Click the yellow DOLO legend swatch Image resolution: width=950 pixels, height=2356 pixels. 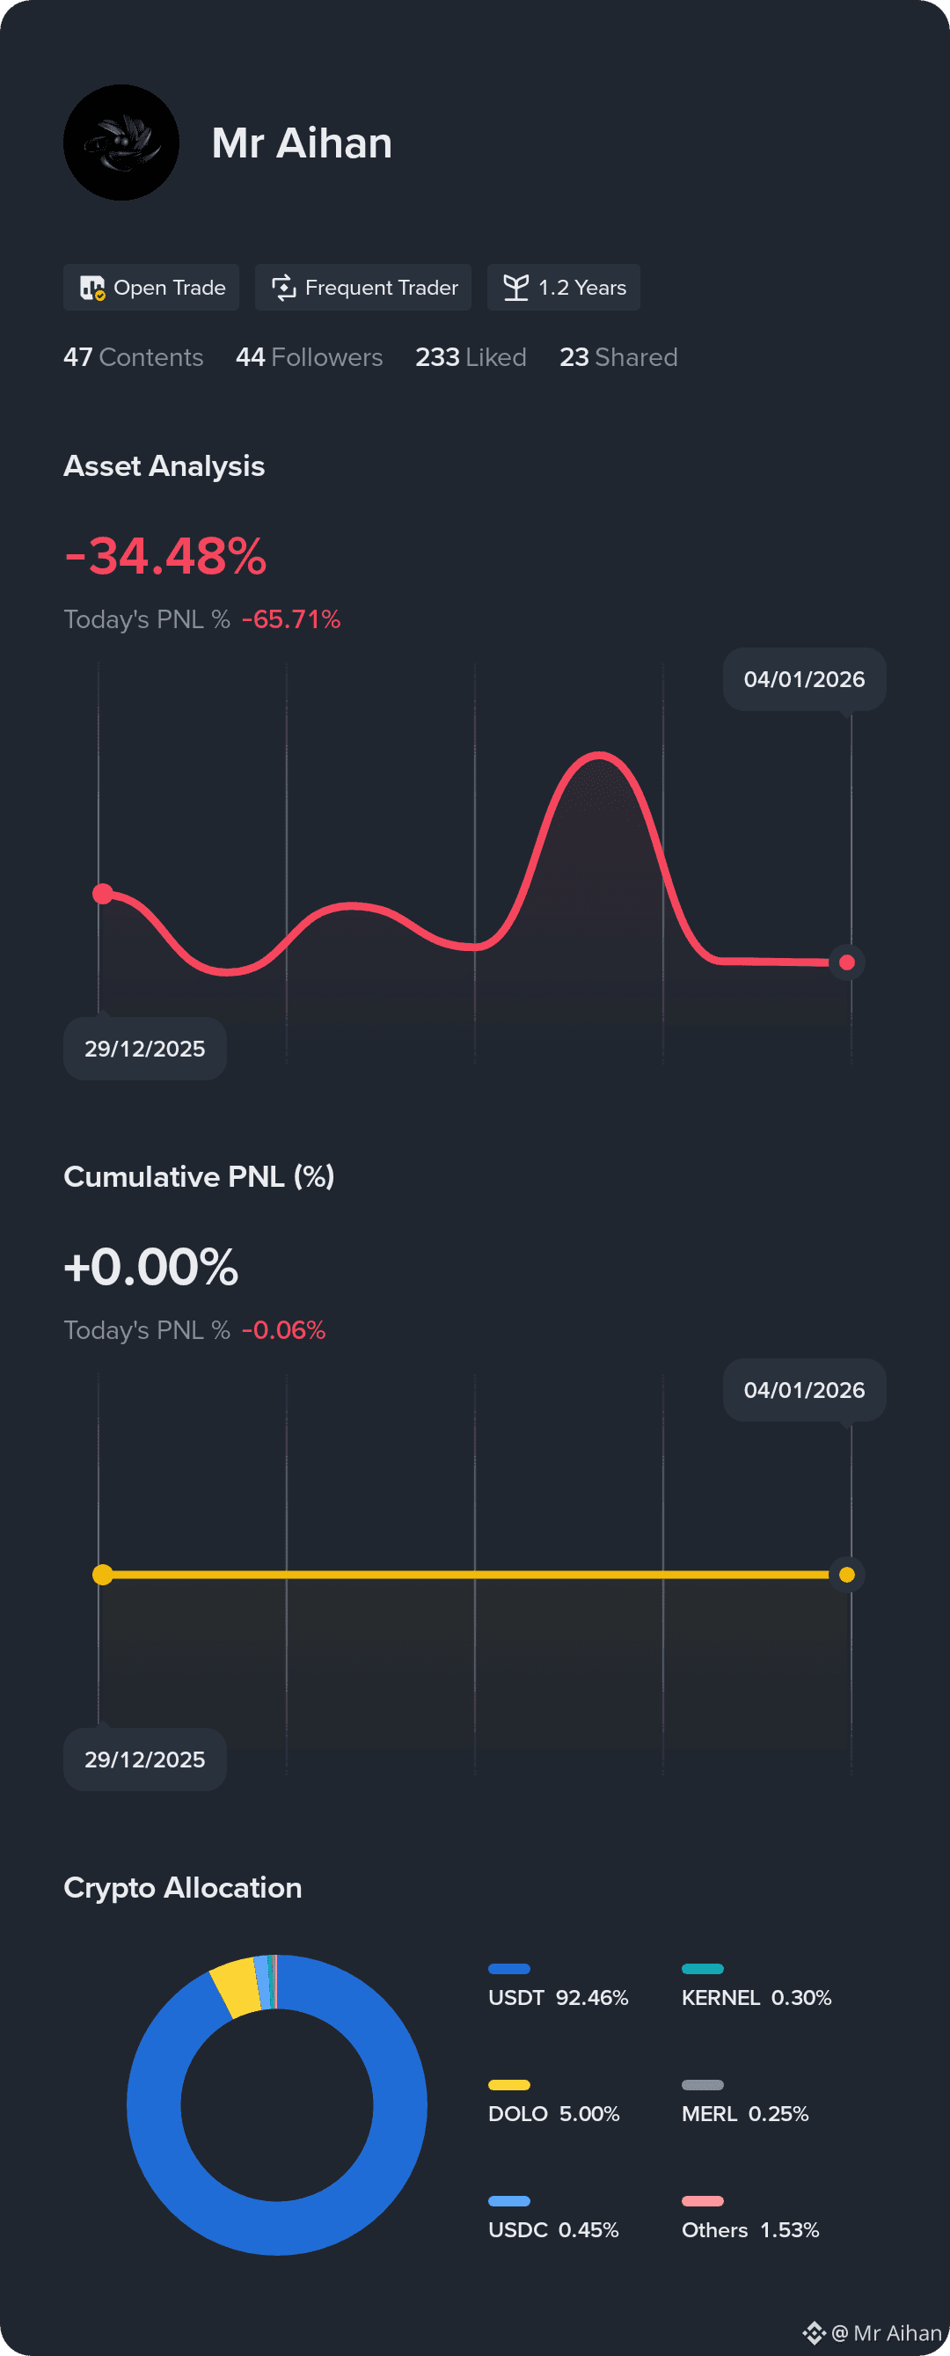(509, 2085)
